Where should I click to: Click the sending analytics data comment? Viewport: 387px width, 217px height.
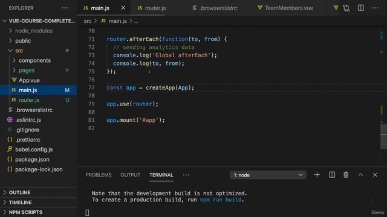click(154, 47)
